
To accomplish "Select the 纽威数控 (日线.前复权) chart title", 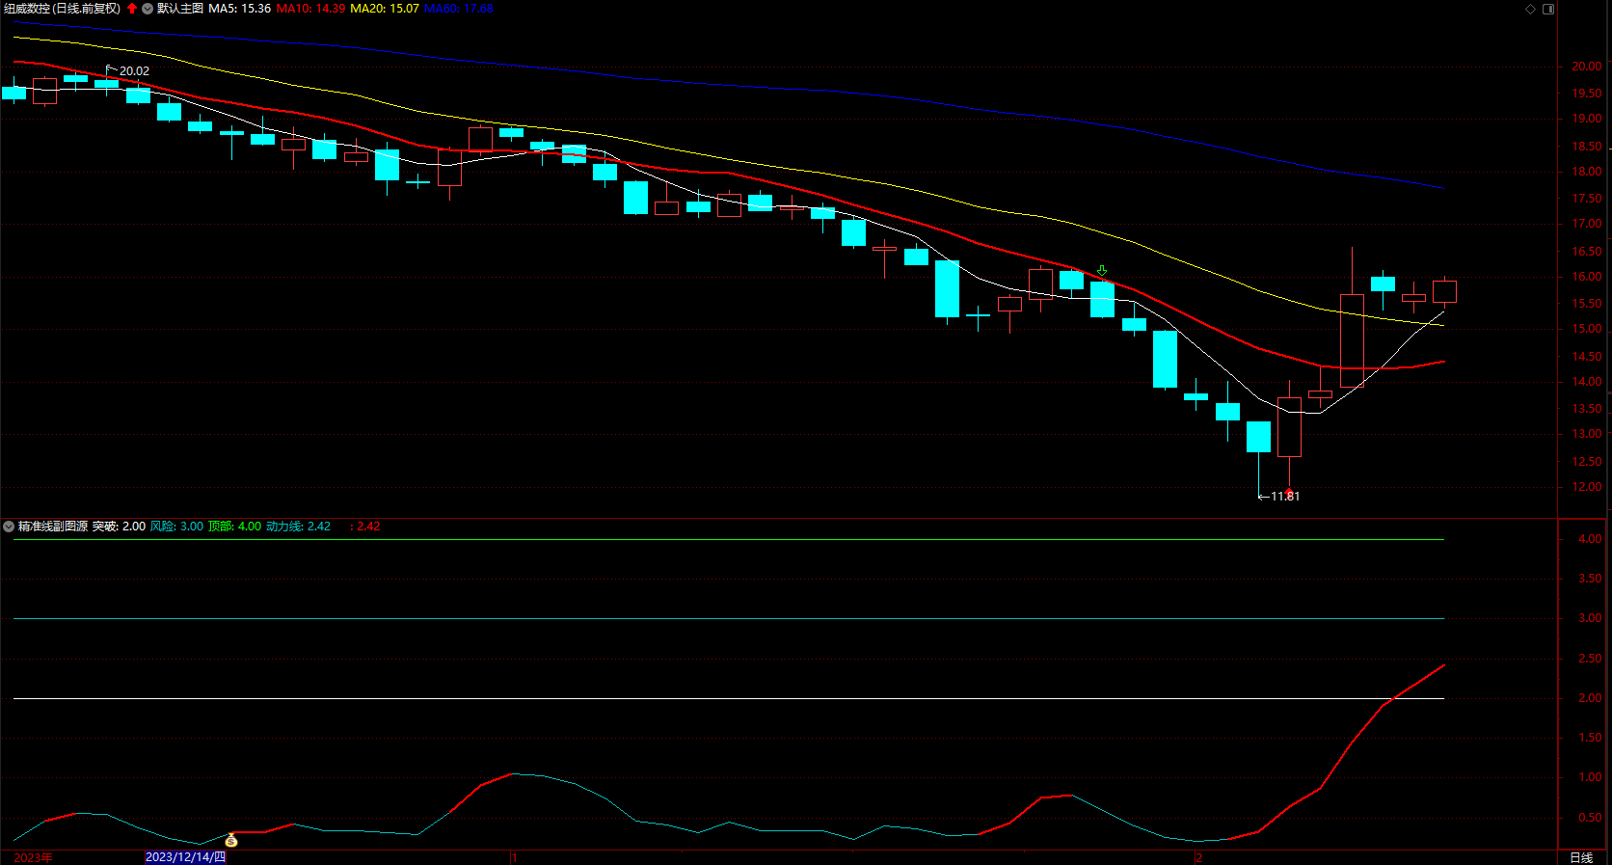I will click(63, 9).
